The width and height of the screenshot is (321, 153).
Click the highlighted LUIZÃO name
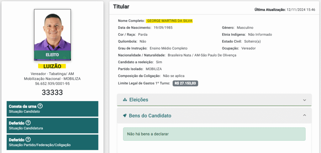pos(52,66)
